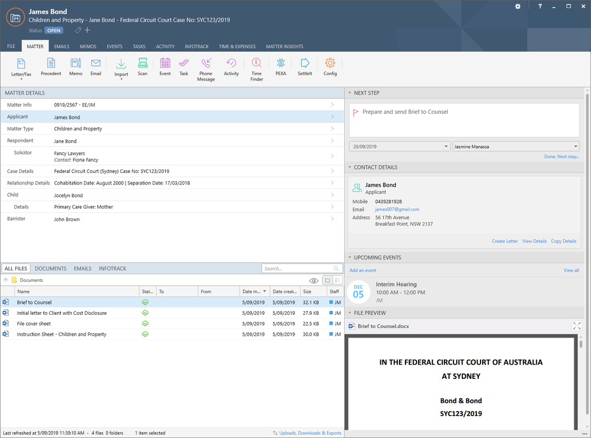Expand the Applicant row for James Bond
Screen dimensions: 591x438
pyautogui.click(x=333, y=117)
